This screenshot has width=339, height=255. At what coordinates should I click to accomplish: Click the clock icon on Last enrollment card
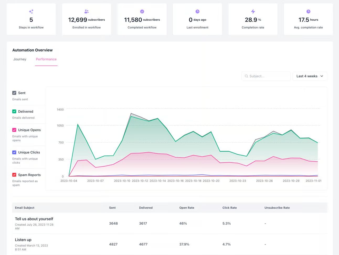tap(197, 11)
